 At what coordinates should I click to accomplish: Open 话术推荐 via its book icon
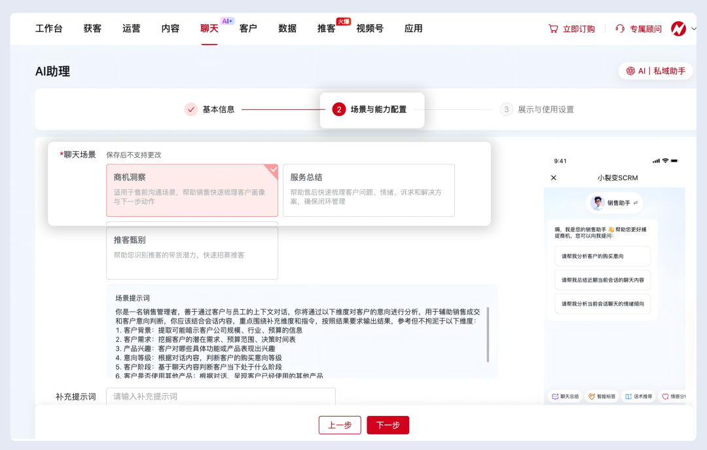(x=628, y=396)
